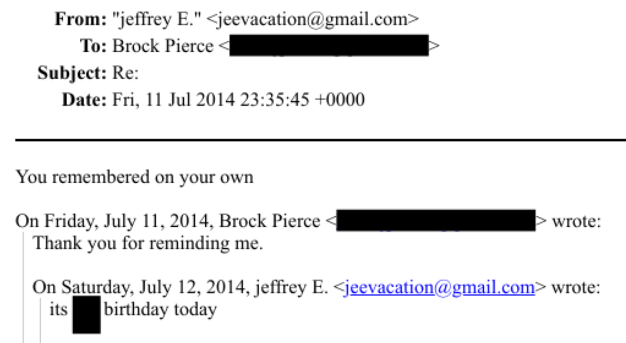Image resolution: width=626 pixels, height=343 pixels.
Task: Click sender address in the From header
Action: [312, 19]
